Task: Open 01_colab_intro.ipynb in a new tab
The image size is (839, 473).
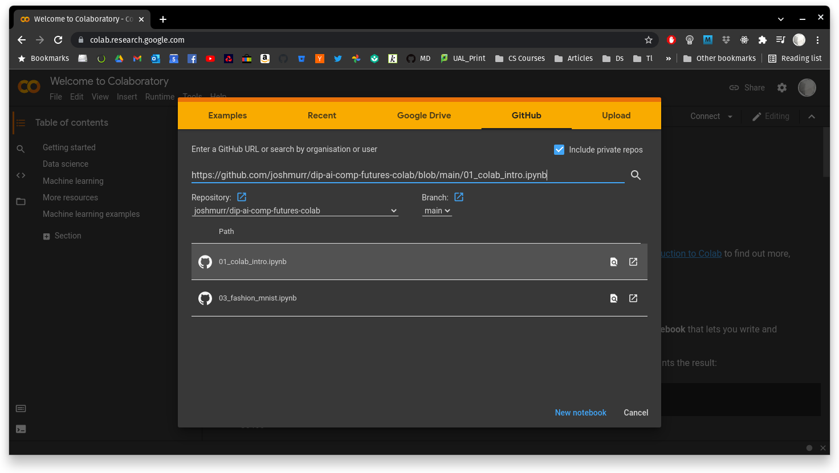Action: pos(633,262)
